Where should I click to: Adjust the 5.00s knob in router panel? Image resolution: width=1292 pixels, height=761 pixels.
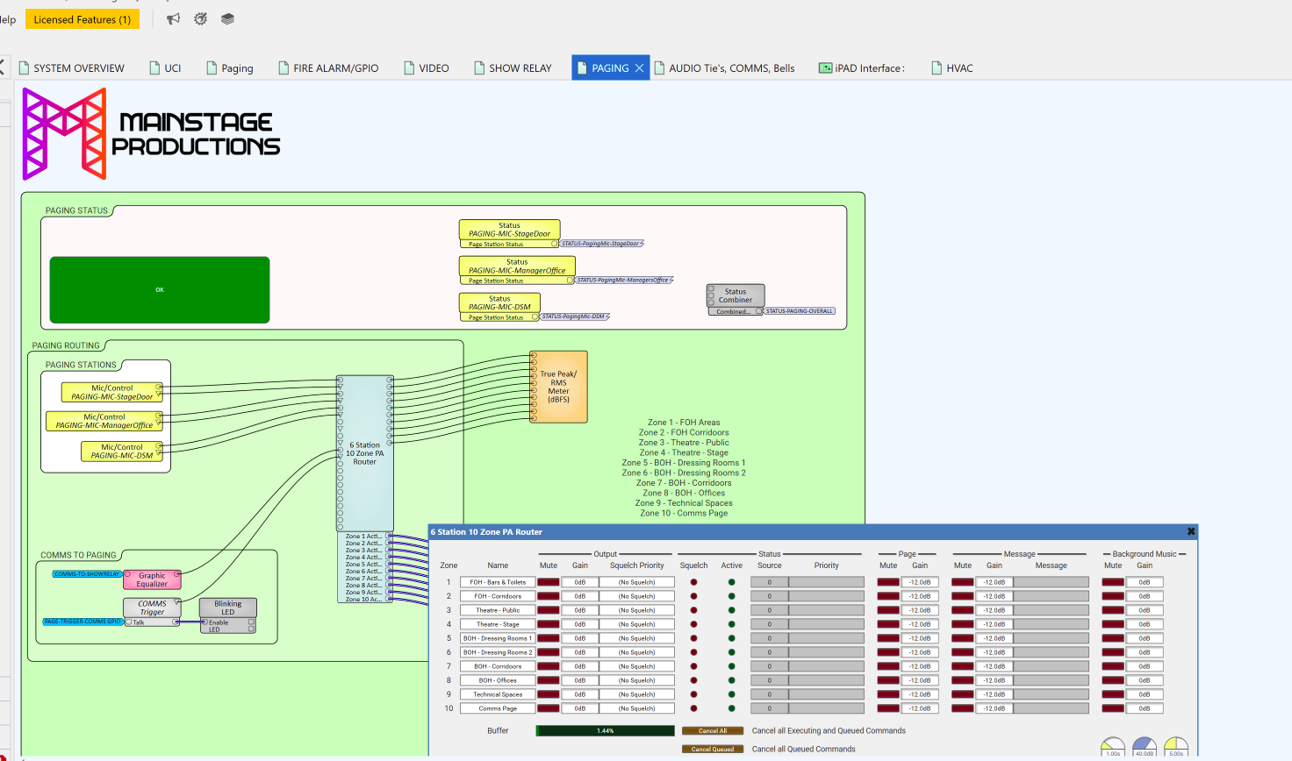pos(1176,747)
